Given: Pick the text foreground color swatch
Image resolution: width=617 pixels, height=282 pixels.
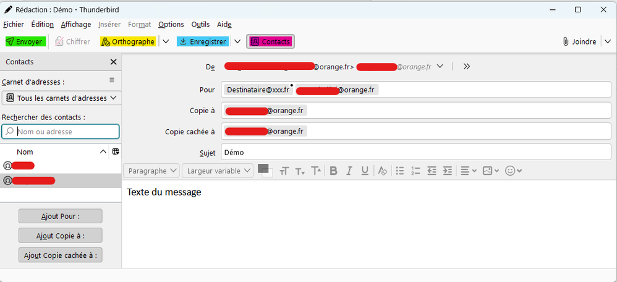Looking at the screenshot, I should [263, 168].
